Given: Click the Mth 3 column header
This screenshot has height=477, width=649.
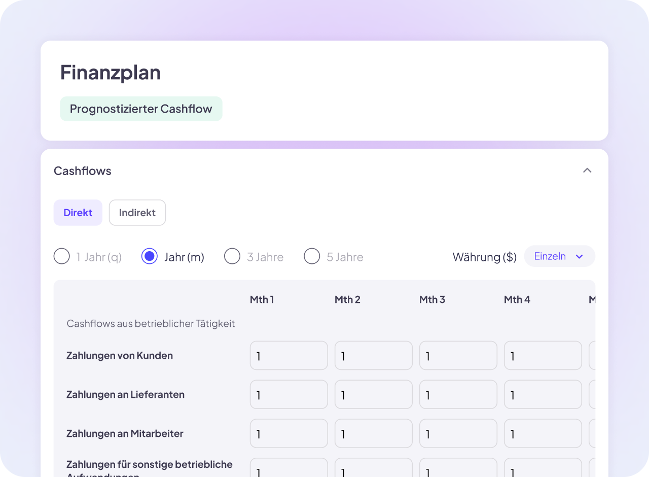Looking at the screenshot, I should [x=432, y=299].
